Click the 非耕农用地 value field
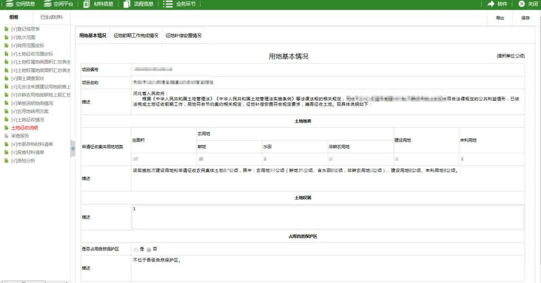 pyautogui.click(x=360, y=159)
